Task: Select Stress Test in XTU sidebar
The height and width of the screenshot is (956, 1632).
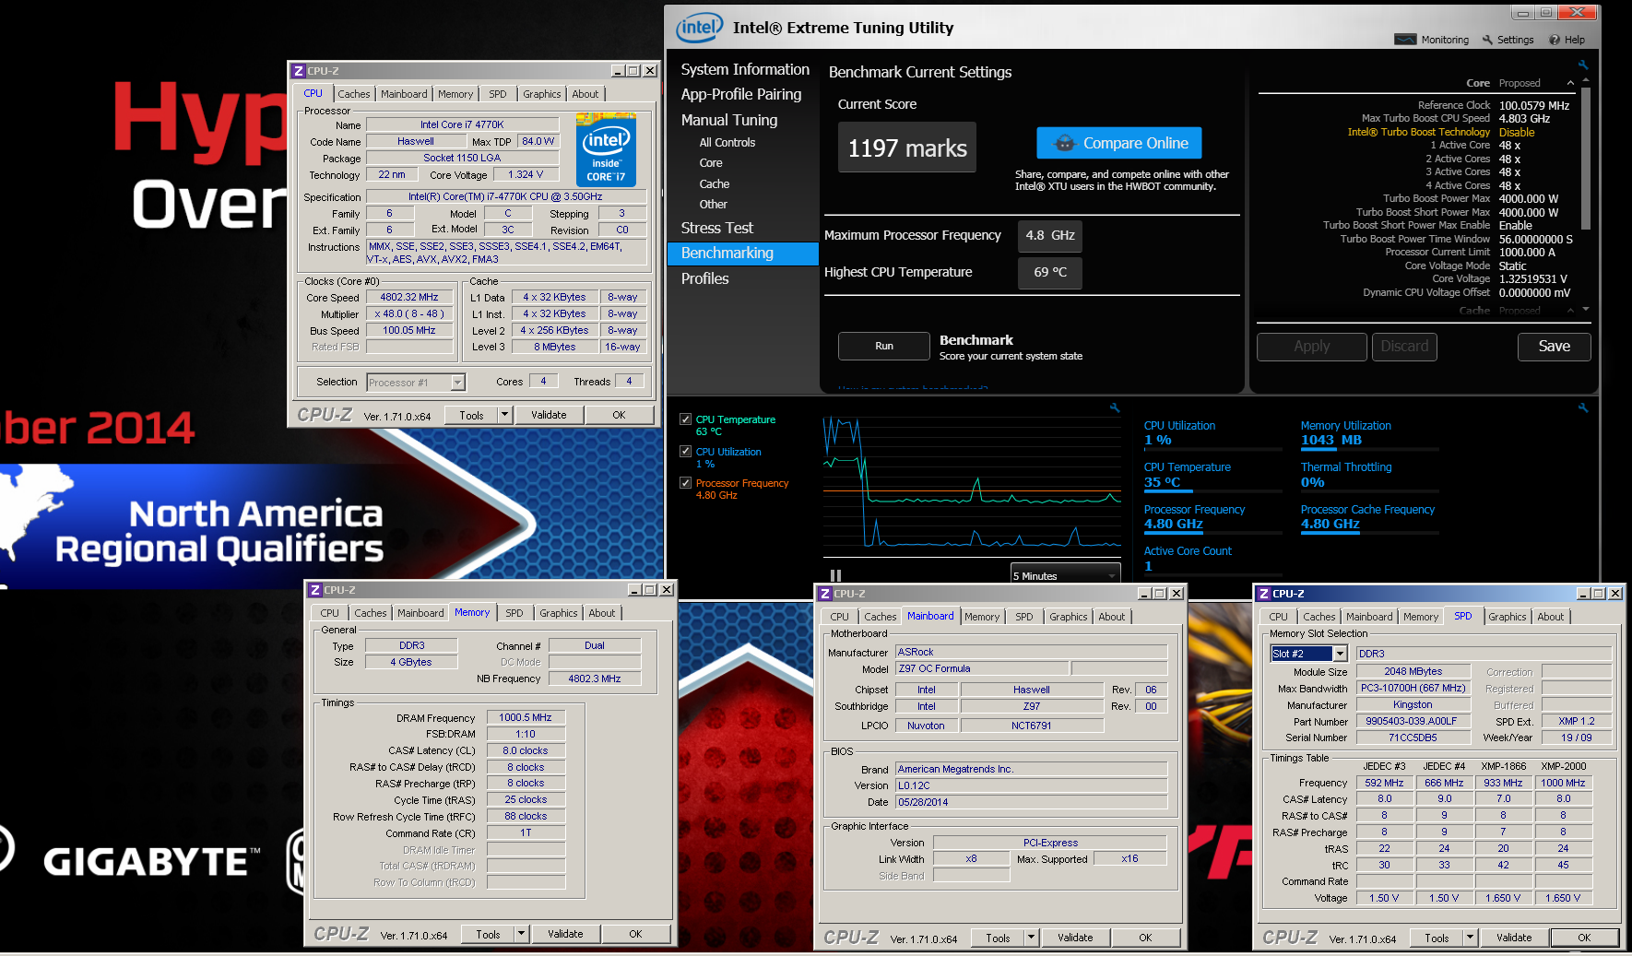Action: (717, 228)
